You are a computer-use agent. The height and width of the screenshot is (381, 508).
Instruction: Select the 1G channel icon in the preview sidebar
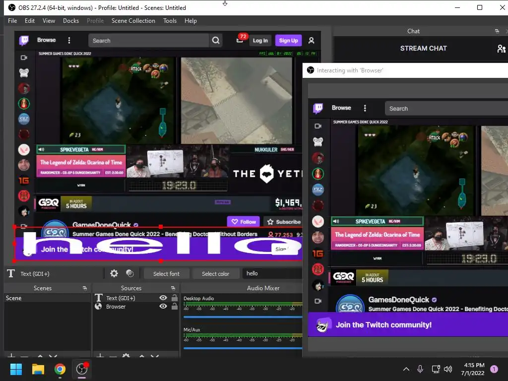[24, 181]
